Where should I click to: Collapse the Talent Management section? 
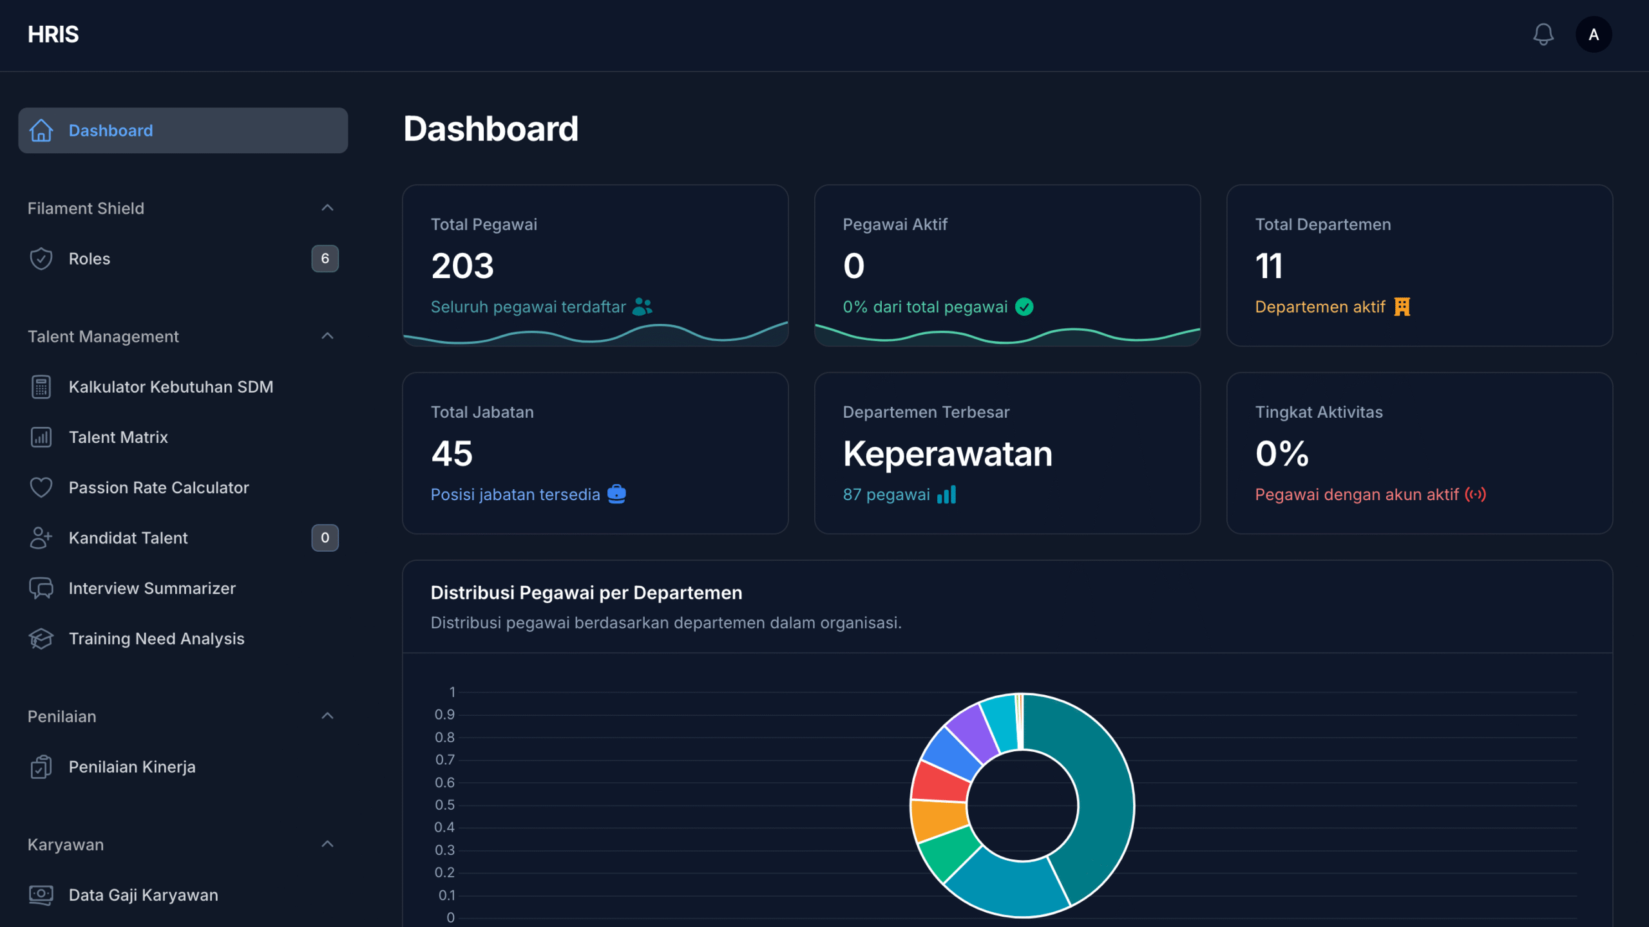point(327,336)
